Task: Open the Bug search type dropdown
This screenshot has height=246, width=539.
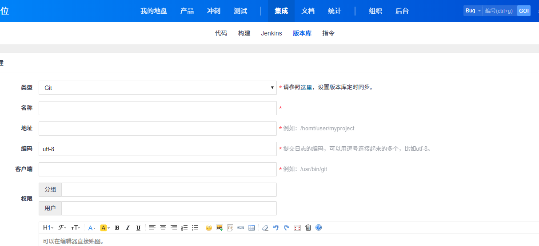Action: coord(473,11)
